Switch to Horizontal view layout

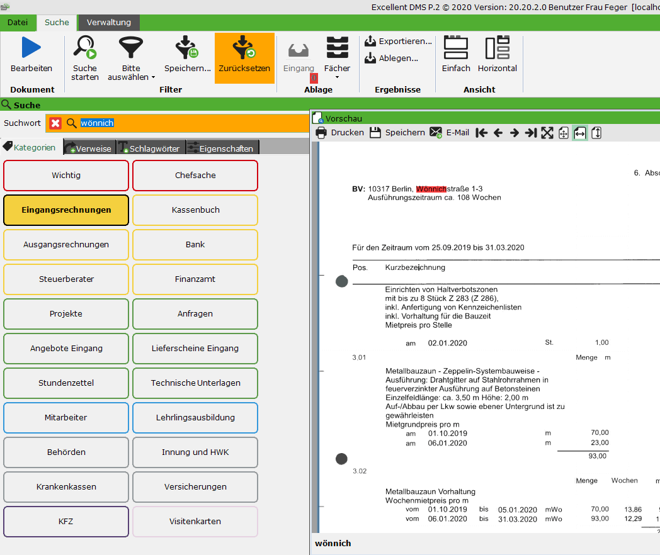point(497,55)
